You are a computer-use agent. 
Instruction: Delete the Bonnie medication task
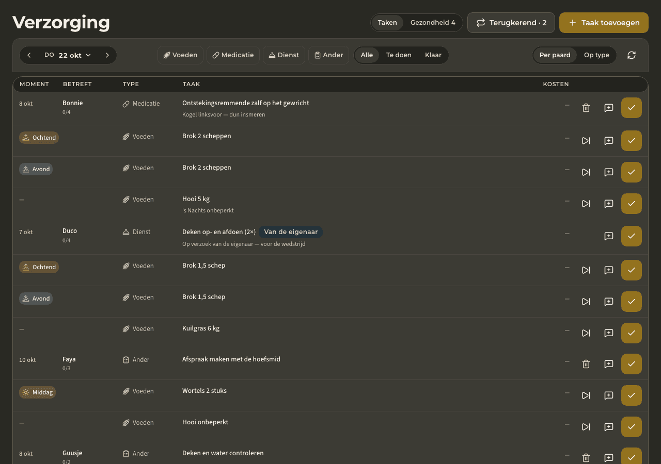(x=586, y=108)
